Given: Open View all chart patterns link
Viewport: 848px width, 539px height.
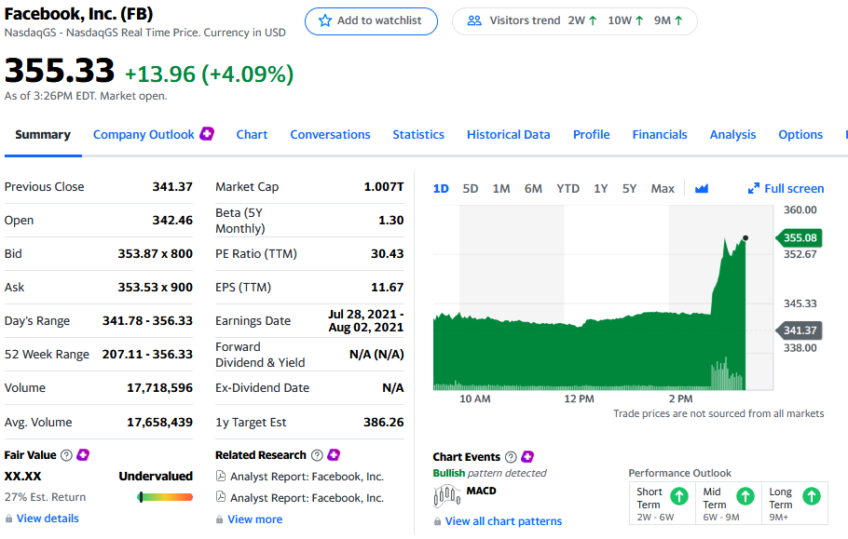Looking at the screenshot, I should 503,521.
